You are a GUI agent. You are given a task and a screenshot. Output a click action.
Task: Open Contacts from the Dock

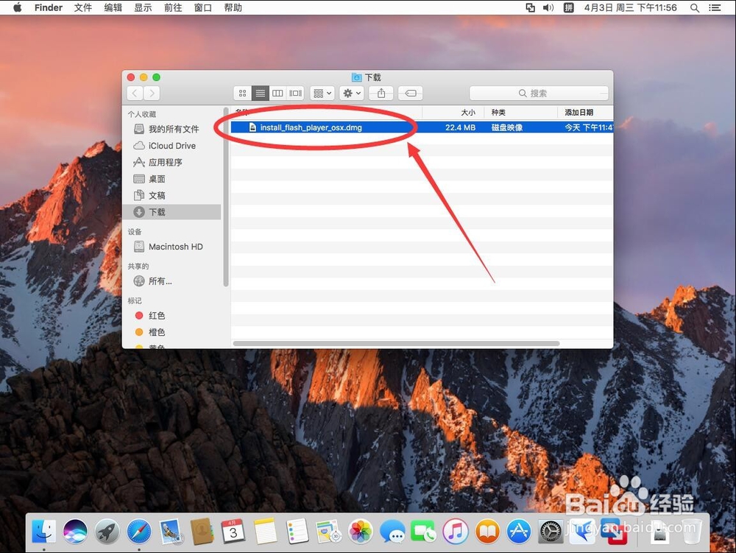(x=202, y=532)
